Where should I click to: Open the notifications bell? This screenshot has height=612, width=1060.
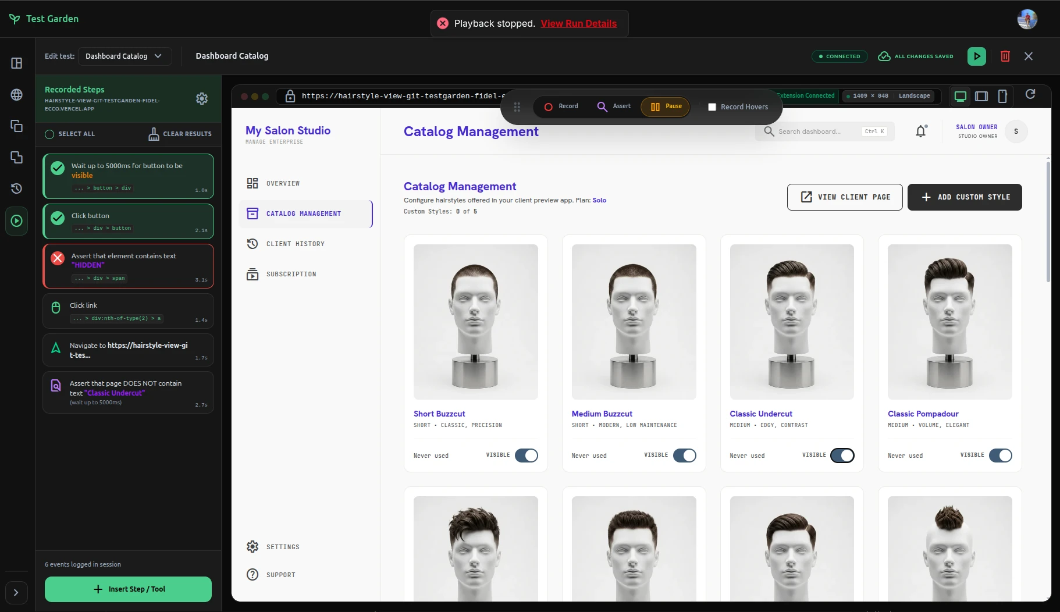pos(920,131)
